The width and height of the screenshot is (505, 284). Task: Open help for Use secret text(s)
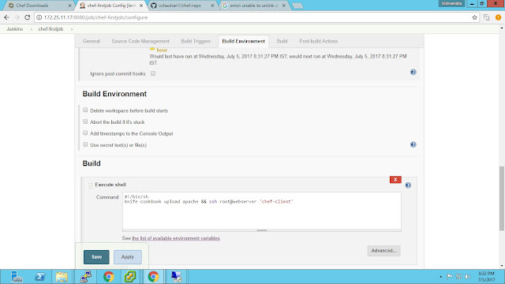[413, 144]
